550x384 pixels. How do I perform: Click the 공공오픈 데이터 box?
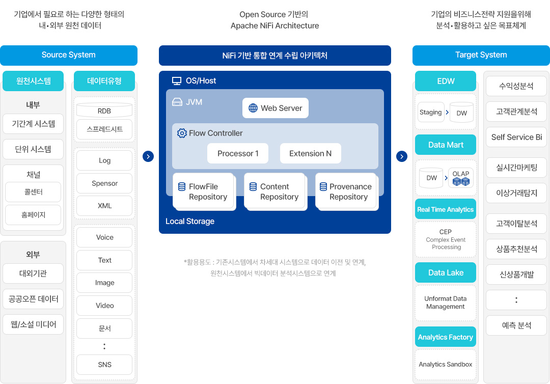[x=33, y=299]
